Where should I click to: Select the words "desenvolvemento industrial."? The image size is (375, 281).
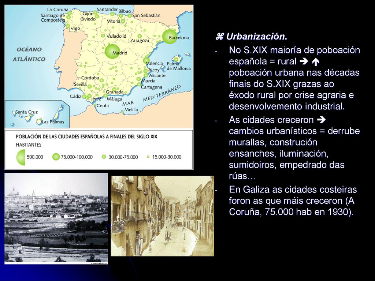(287, 106)
